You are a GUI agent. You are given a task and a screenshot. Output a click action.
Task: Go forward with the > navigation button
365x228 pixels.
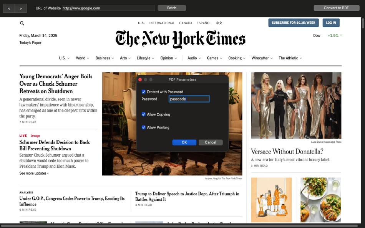(21, 8)
